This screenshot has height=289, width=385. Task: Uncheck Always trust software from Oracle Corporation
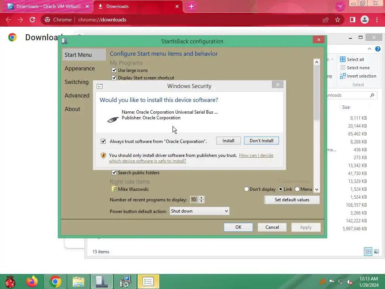(103, 141)
